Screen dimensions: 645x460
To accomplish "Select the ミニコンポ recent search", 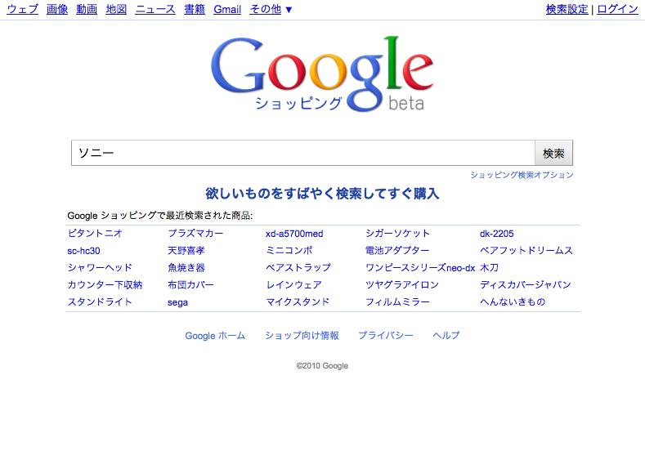I will (289, 250).
